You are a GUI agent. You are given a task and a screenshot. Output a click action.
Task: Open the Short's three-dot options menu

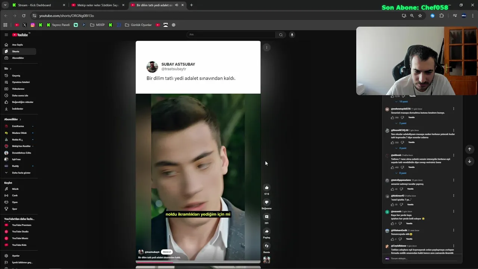267,47
